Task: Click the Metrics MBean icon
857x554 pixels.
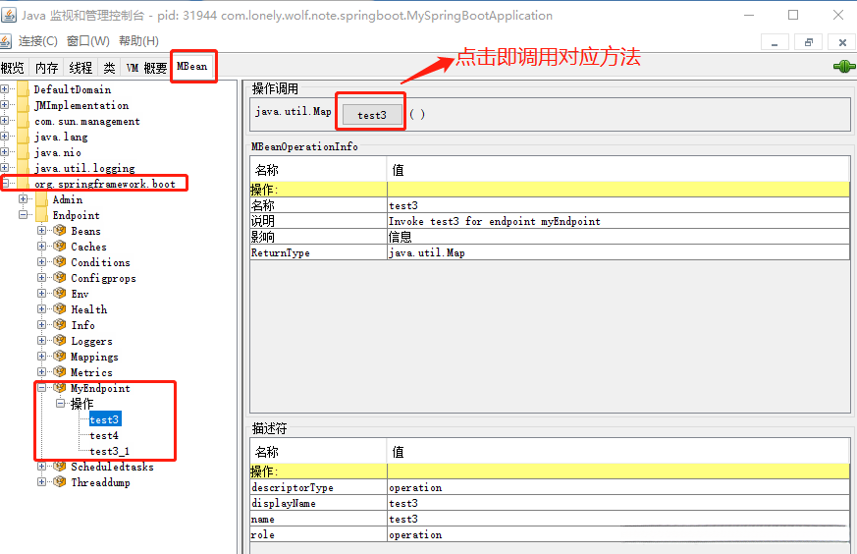Action: 60,372
